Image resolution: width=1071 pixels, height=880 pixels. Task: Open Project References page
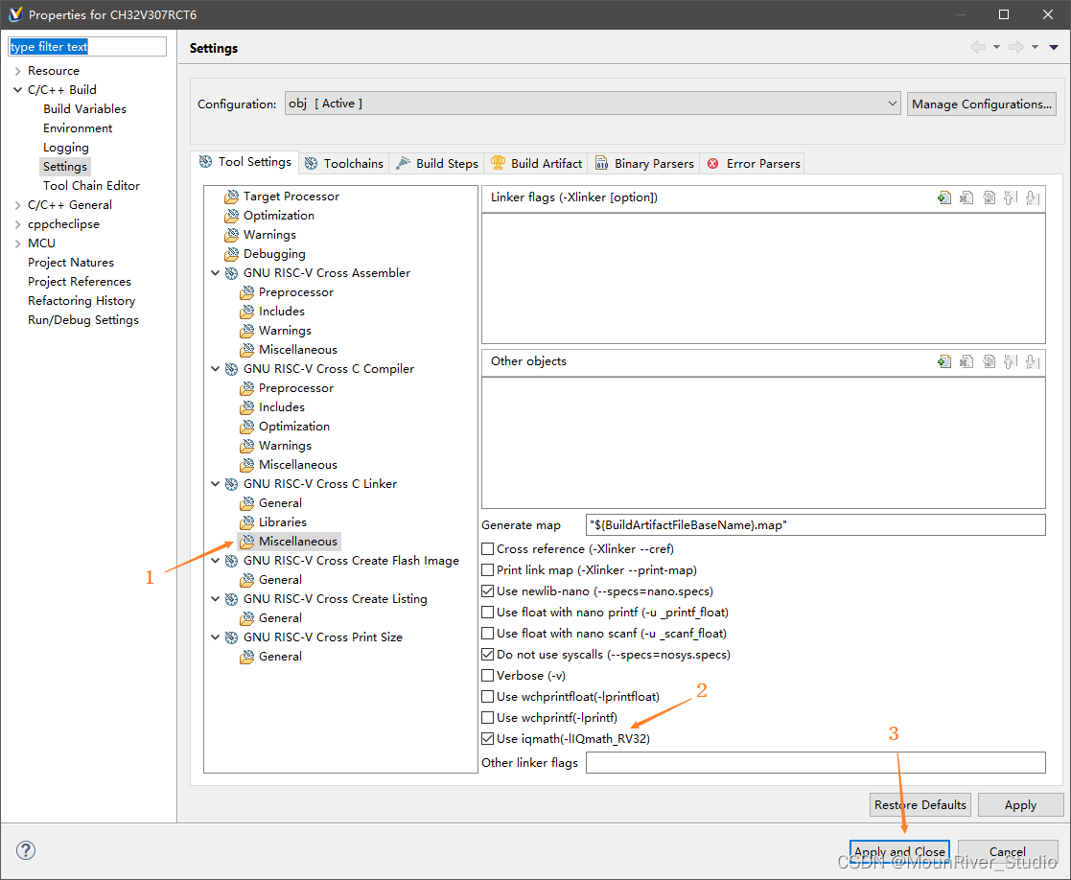80,282
